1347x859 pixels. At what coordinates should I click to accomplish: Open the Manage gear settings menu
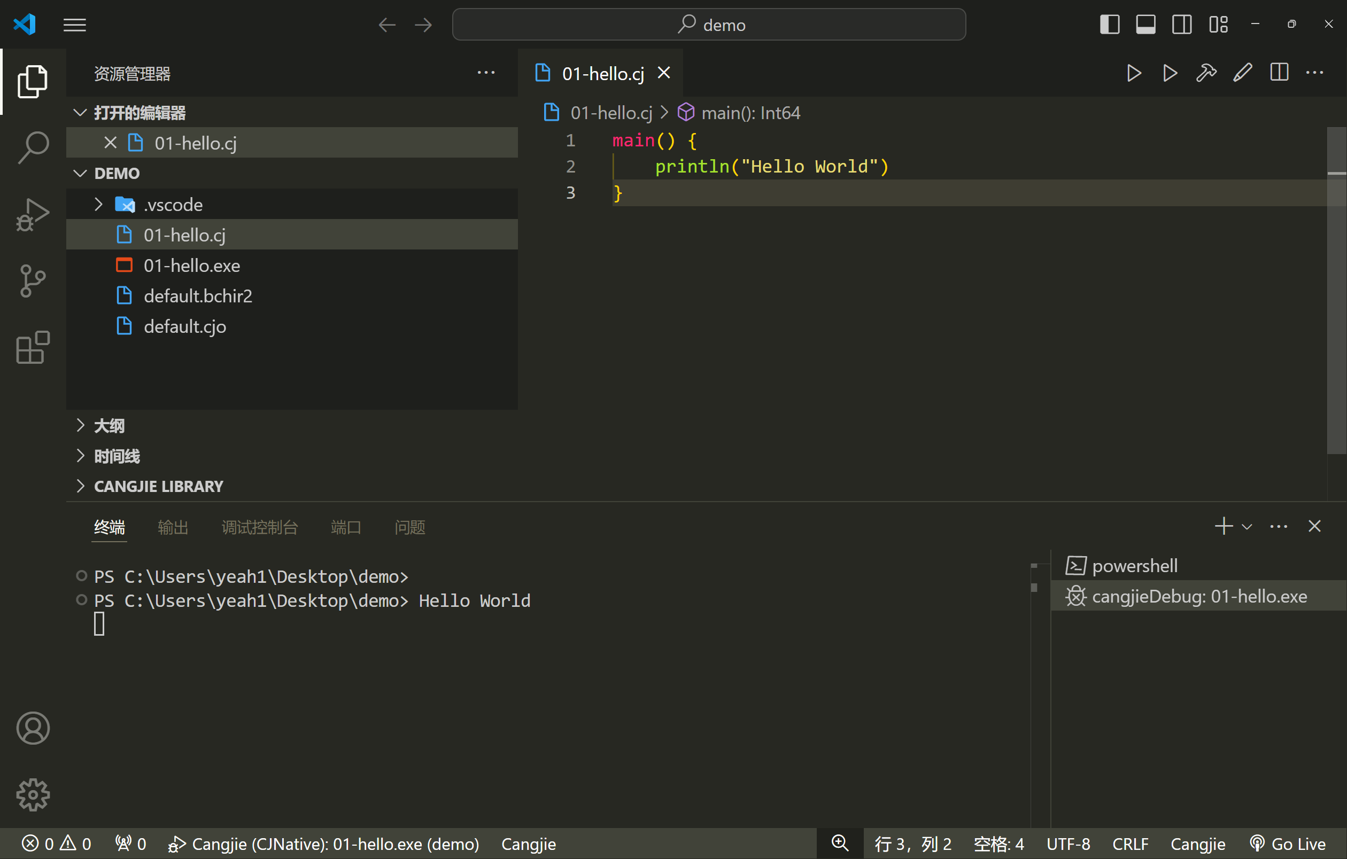point(33,794)
